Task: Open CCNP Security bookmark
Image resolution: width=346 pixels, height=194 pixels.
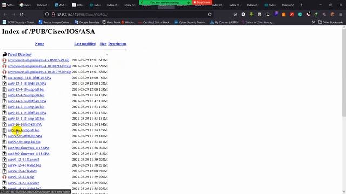Action: tap(19, 22)
